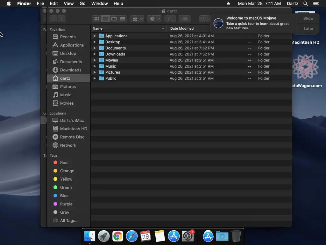Click the Share toolbar button
The height and width of the screenshot is (245, 326).
170,19
